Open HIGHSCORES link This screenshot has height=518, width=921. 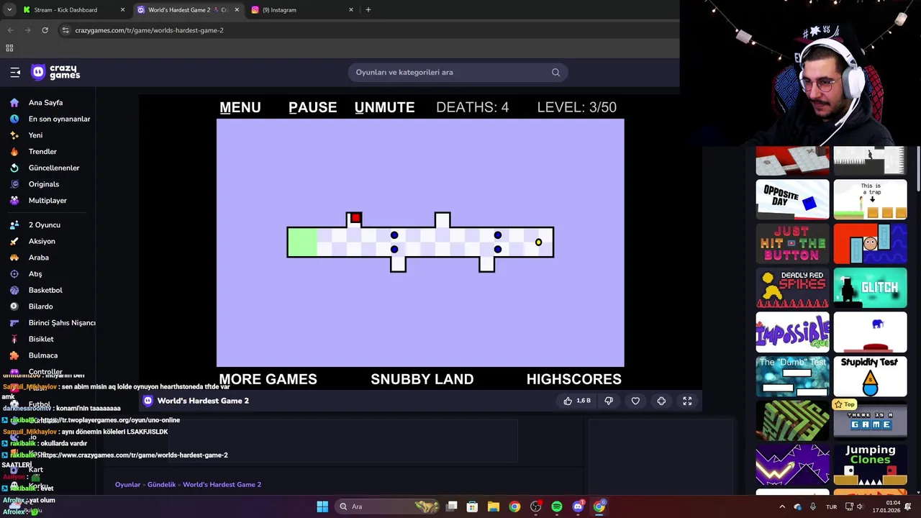click(573, 379)
